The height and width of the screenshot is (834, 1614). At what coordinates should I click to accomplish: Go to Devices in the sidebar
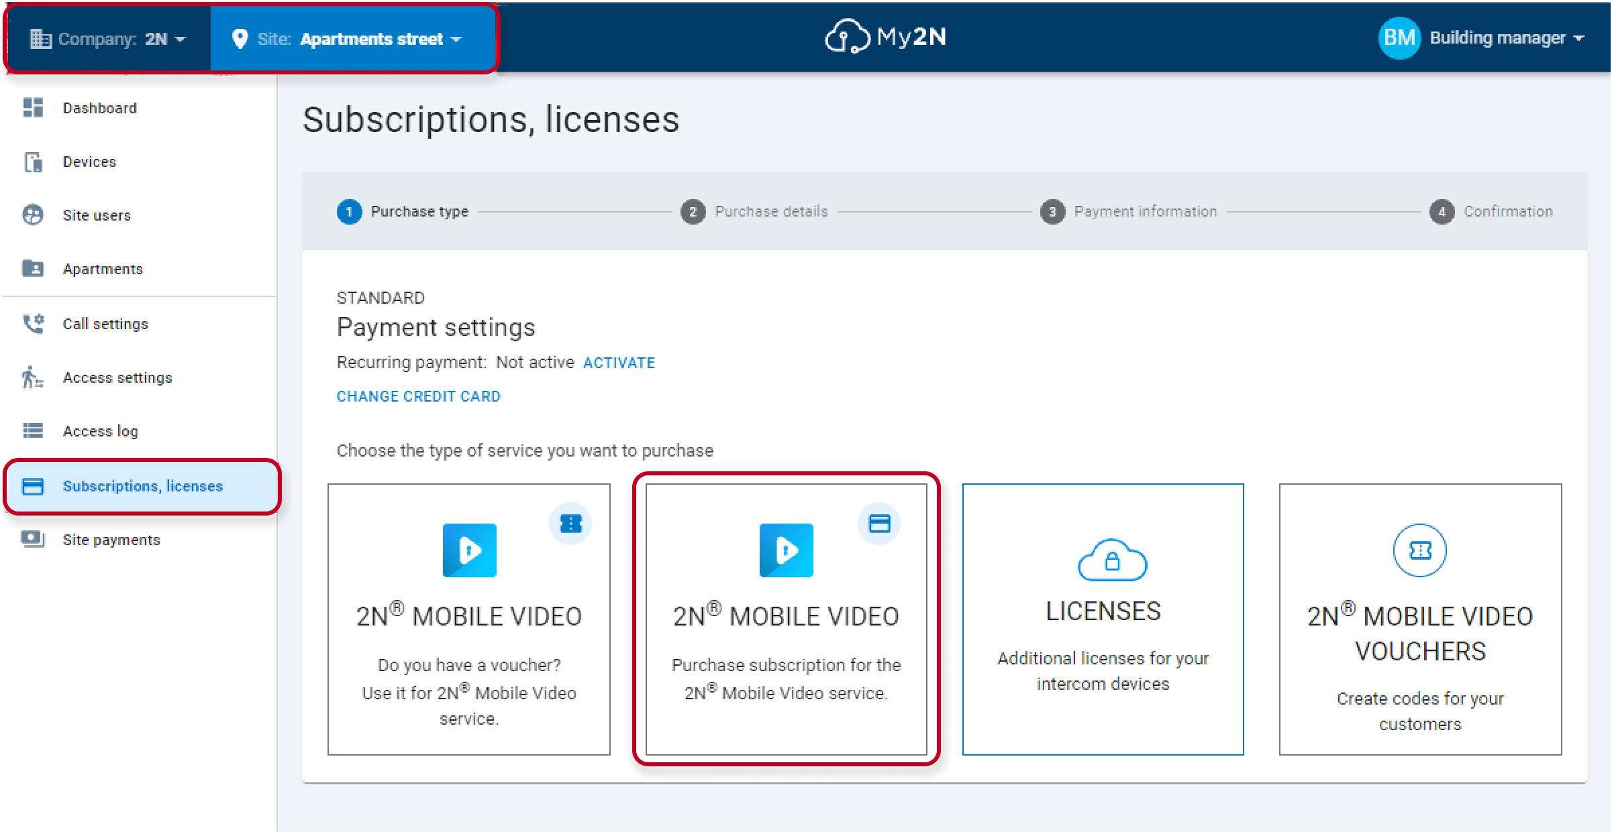pyautogui.click(x=140, y=162)
